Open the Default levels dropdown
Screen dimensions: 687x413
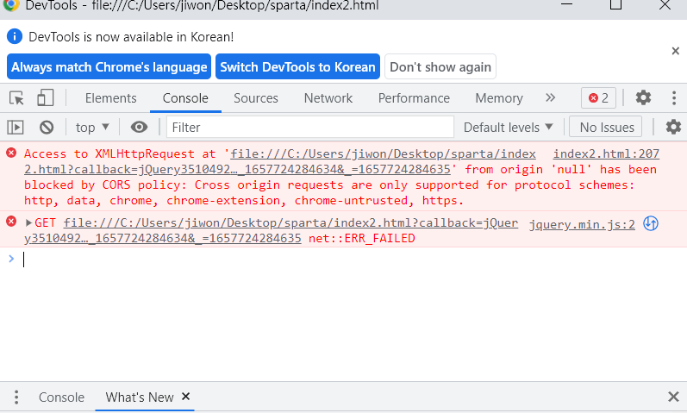[x=509, y=127]
